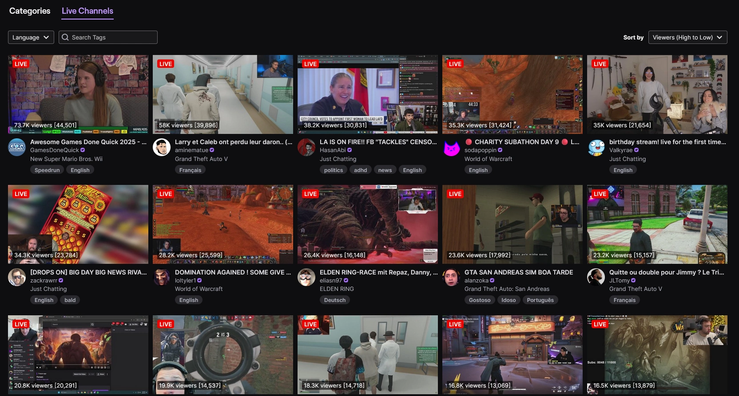Viewport: 739px width, 396px height.
Task: Open Quitte ou double stream thumbnail
Action: (x=657, y=224)
